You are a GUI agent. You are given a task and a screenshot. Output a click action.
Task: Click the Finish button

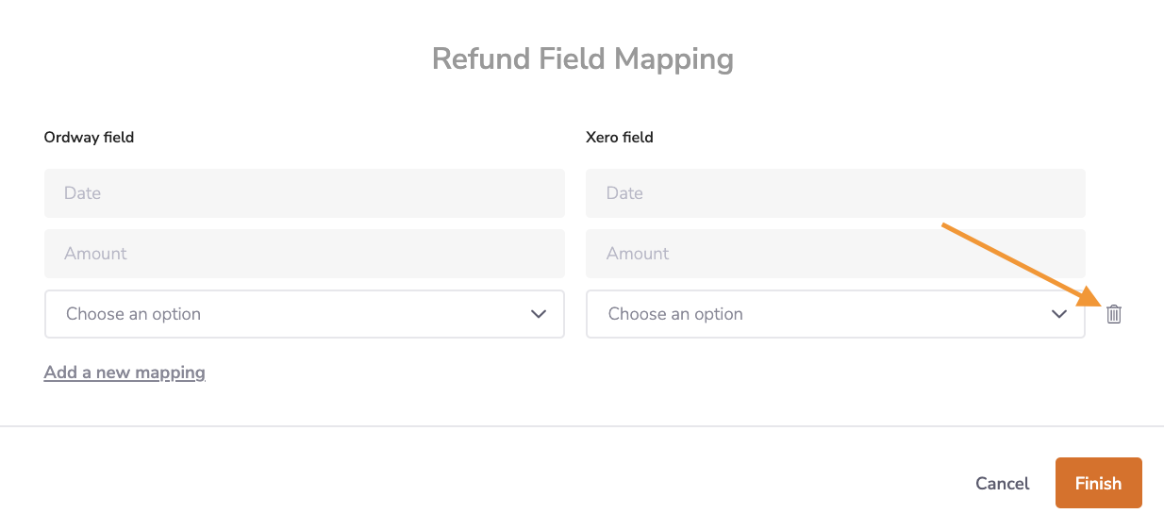coord(1099,483)
